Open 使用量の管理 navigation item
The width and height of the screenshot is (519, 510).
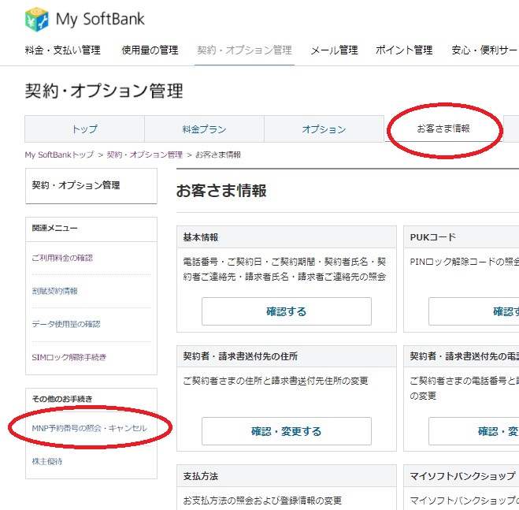(150, 50)
